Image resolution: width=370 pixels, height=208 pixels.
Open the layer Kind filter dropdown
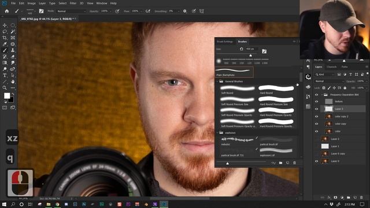tap(325, 75)
